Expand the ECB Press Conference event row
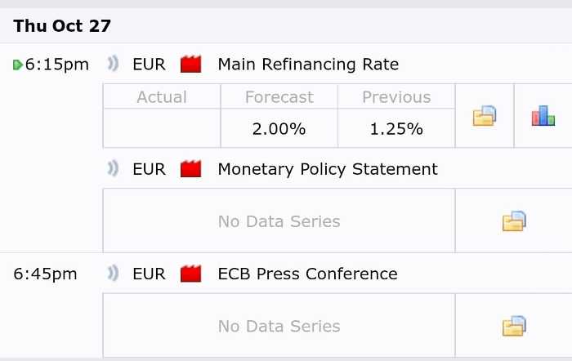Screen dimensions: 572x361 point(307,274)
